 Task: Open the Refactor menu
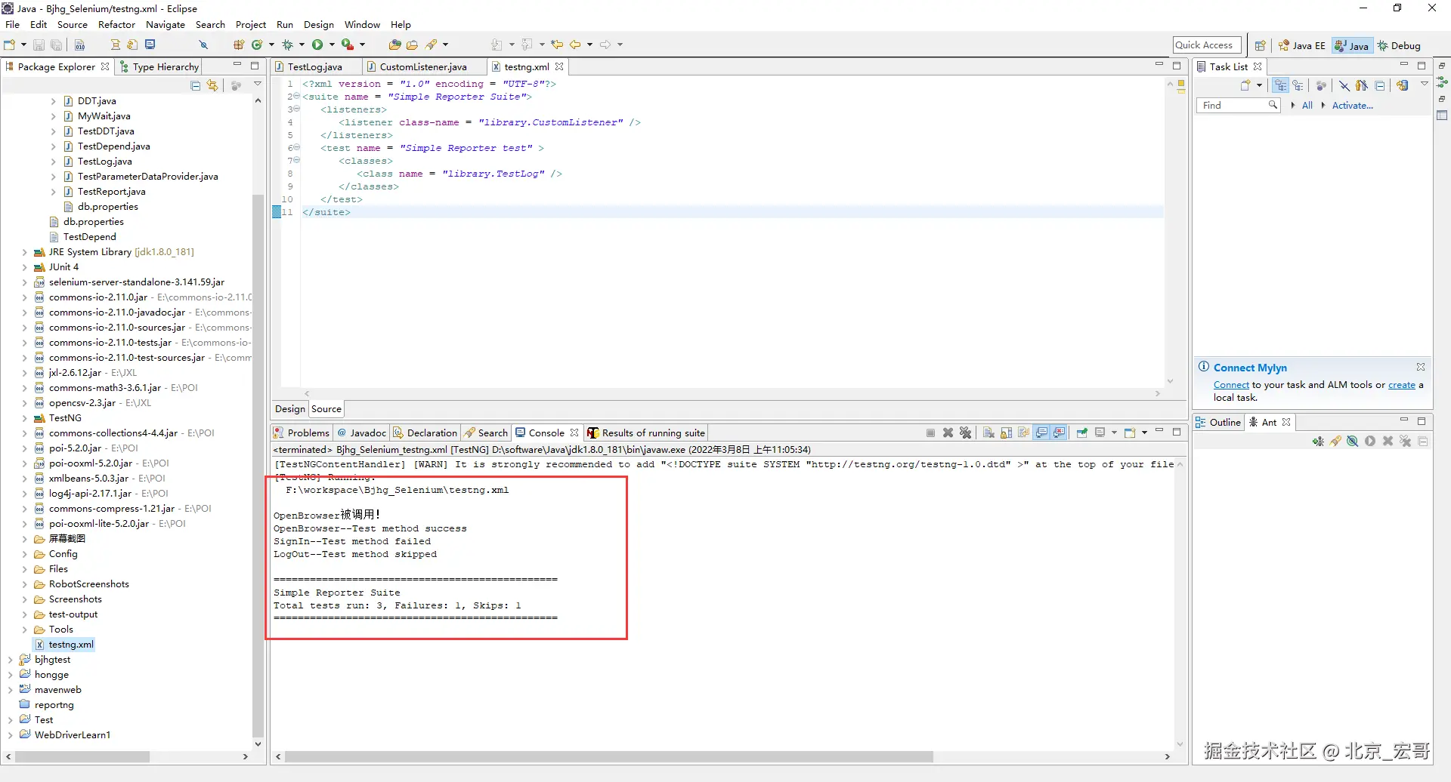point(116,25)
